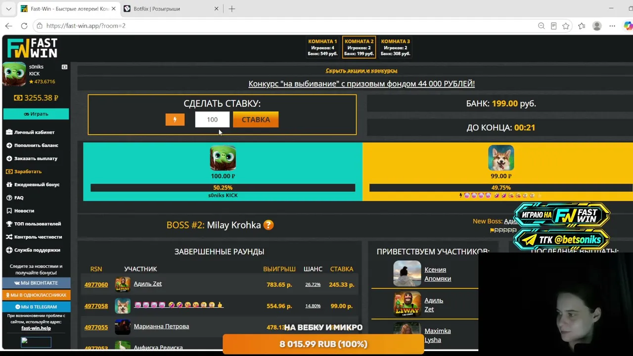Open the Favorites list icon
Viewport: 633px width, 356px height.
pyautogui.click(x=582, y=26)
